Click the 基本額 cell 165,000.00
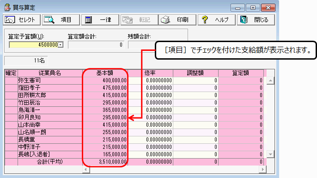The image size is (317, 178). 105,154
